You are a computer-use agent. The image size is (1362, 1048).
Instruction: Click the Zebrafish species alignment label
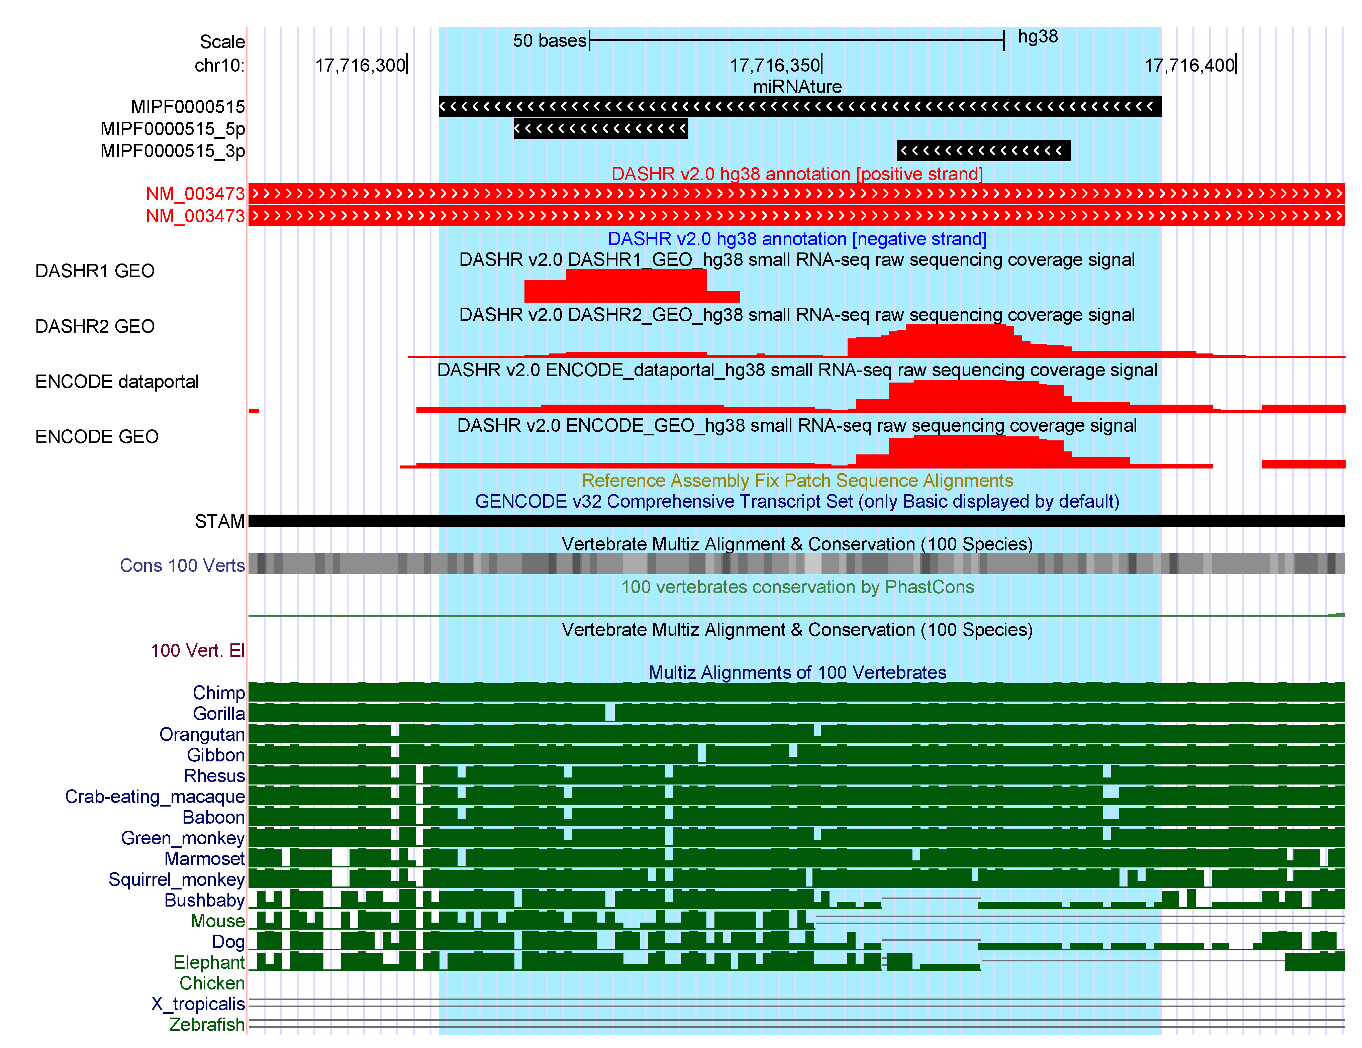tap(206, 1024)
